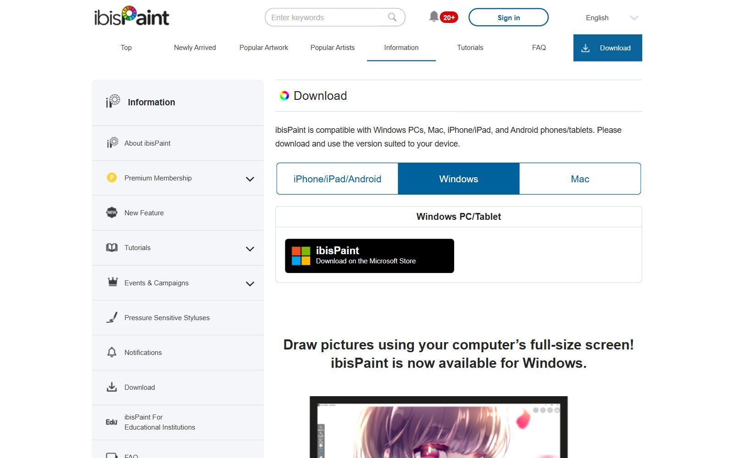The width and height of the screenshot is (734, 458).
Task: Open the Newly Arrived menu item
Action: 195,48
